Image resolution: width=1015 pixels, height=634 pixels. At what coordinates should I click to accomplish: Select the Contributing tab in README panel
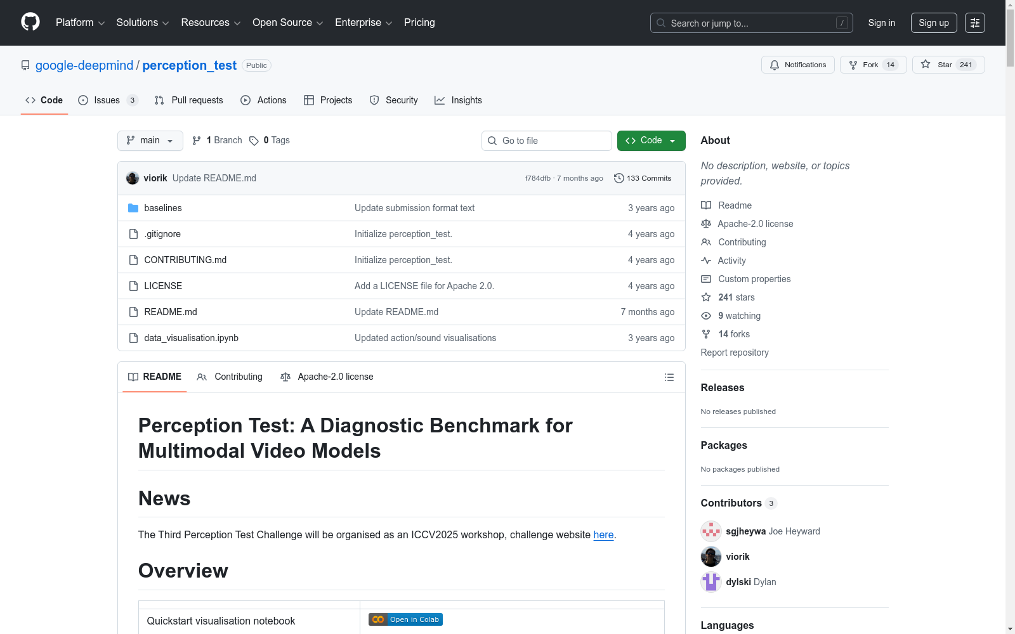[230, 377]
